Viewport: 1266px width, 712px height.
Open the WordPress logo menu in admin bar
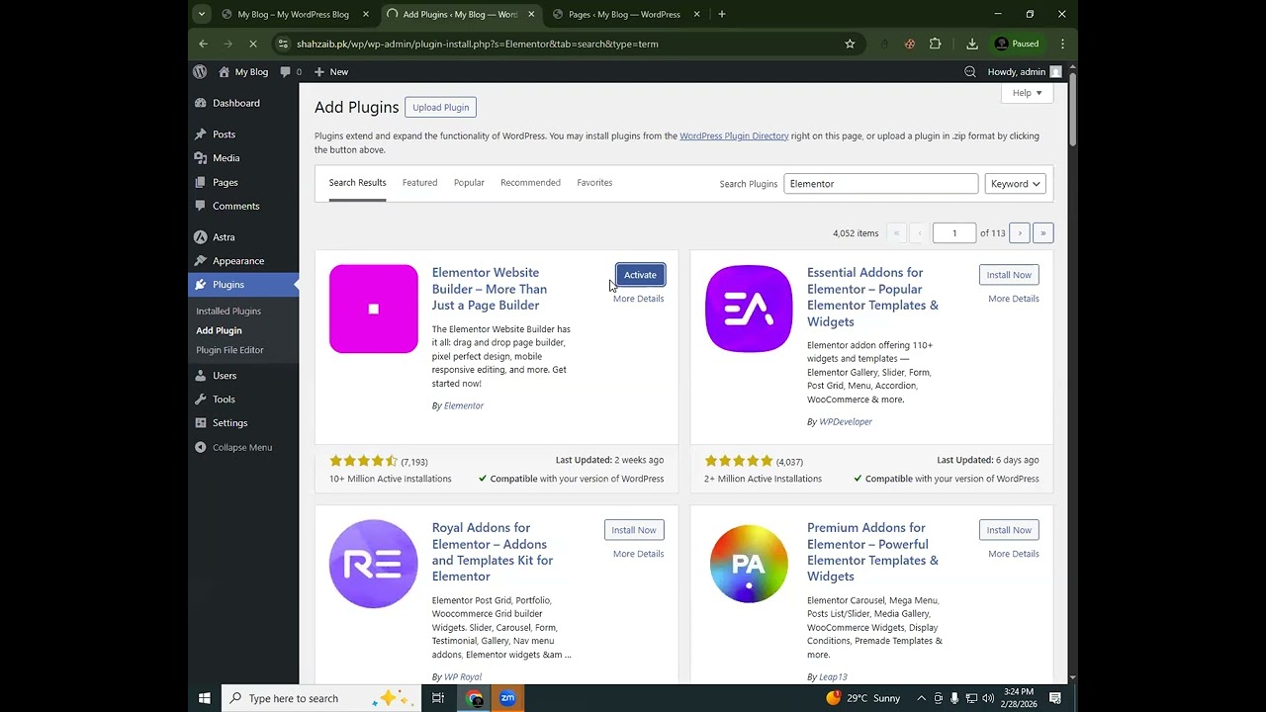click(x=200, y=71)
